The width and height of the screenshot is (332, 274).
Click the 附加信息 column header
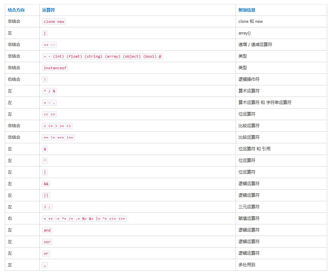(x=247, y=10)
